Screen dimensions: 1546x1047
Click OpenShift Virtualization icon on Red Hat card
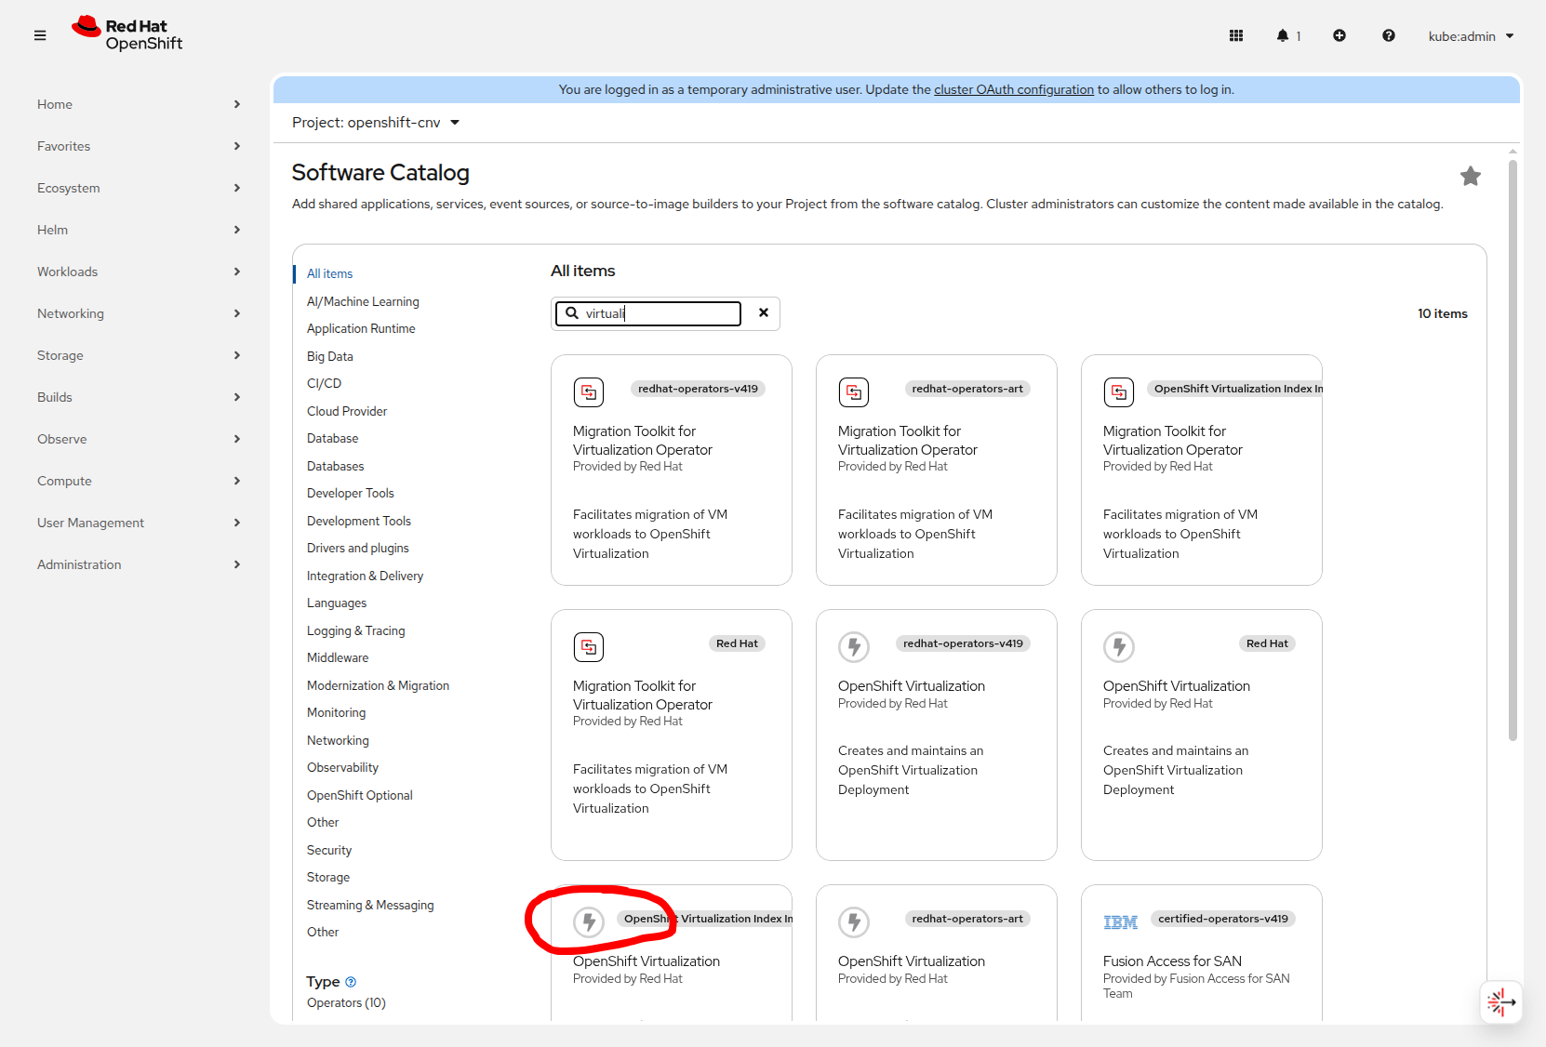tap(1119, 647)
